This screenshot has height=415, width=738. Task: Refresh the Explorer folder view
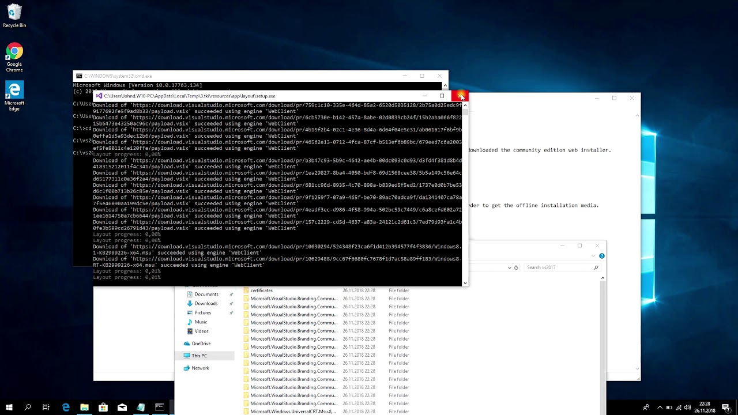[516, 267]
